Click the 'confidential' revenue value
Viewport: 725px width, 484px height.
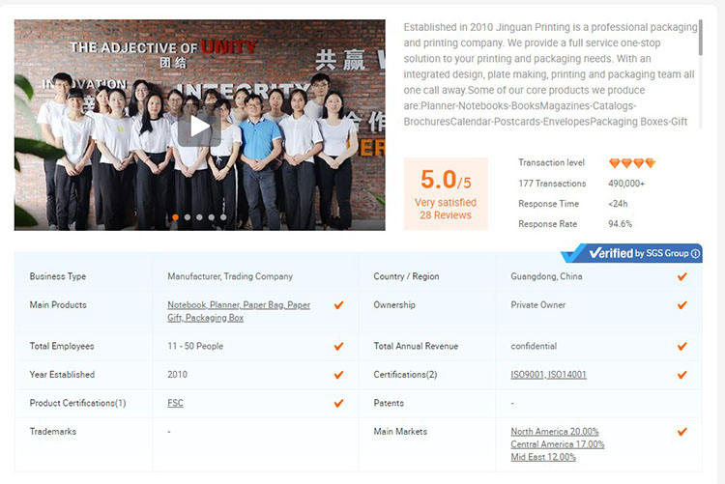coord(534,346)
